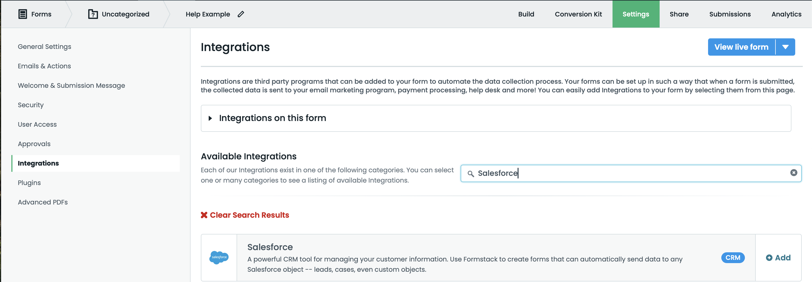Viewport: 812px width, 282px height.
Task: Click into the integrations search field
Action: pos(630,173)
